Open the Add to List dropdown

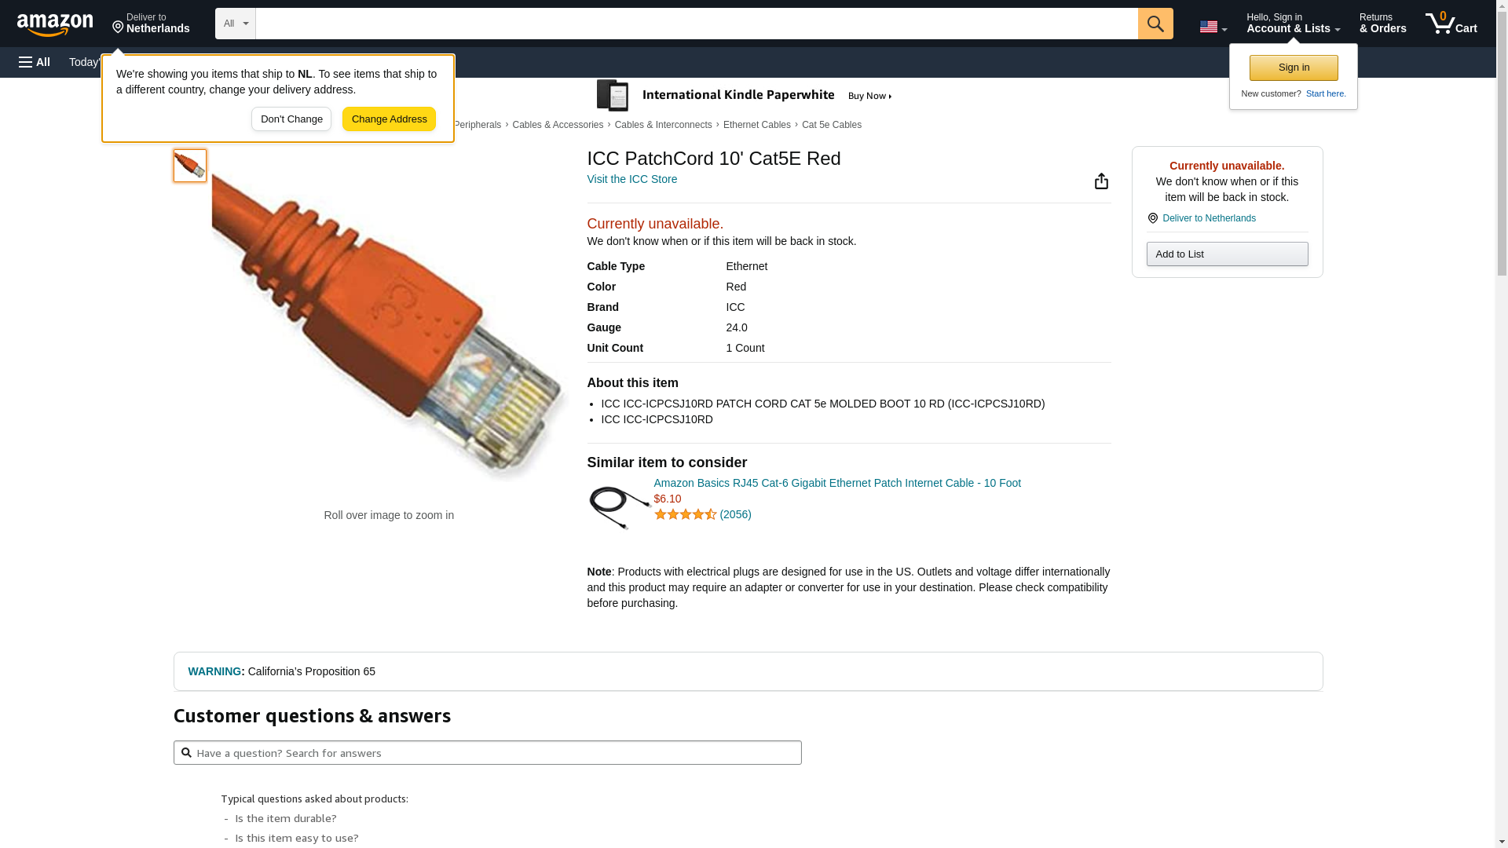coord(1227,254)
